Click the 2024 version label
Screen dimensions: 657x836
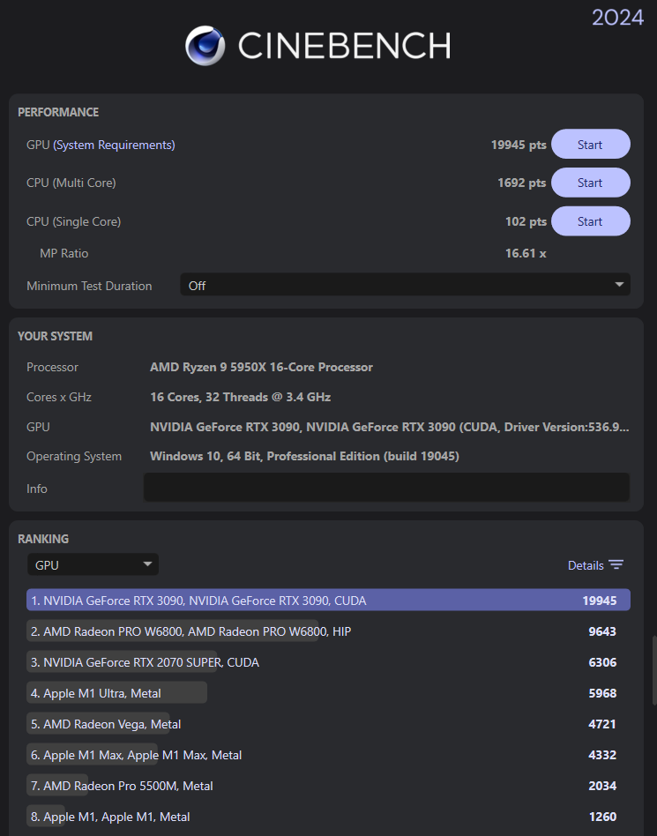(617, 17)
